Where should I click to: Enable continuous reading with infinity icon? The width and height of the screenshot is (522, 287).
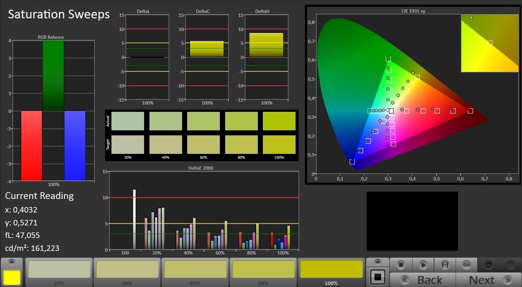click(467, 265)
